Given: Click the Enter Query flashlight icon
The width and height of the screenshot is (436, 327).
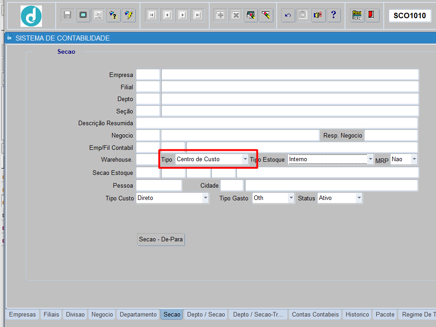Looking at the screenshot, I should 113,15.
